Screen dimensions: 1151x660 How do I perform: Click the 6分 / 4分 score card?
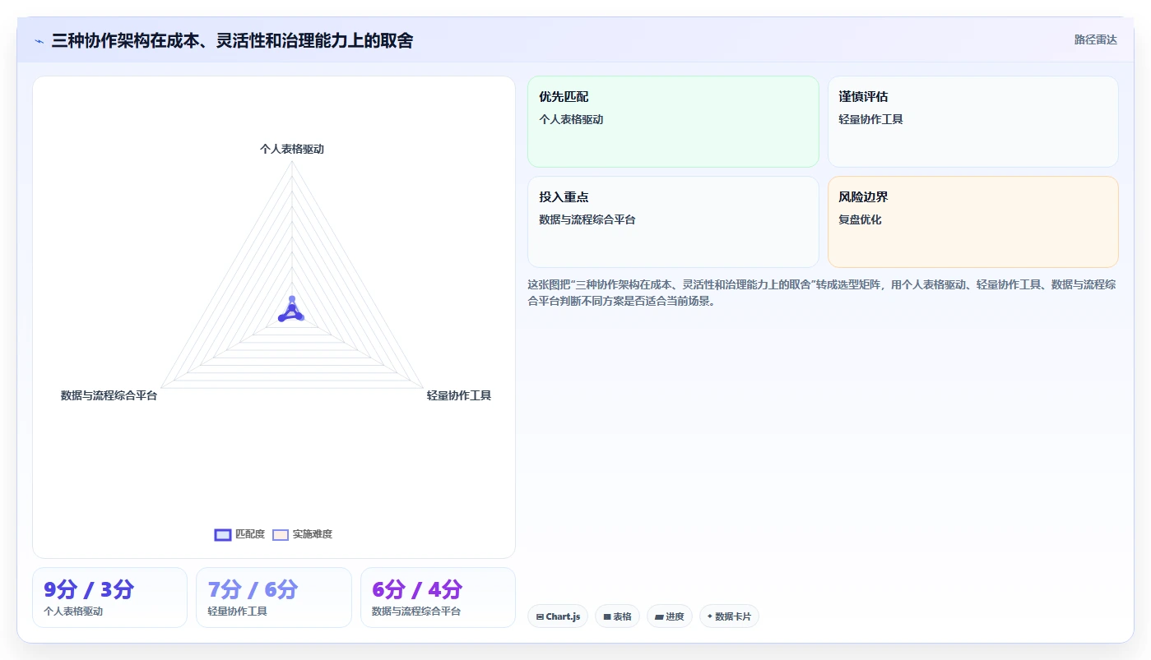[x=438, y=598]
